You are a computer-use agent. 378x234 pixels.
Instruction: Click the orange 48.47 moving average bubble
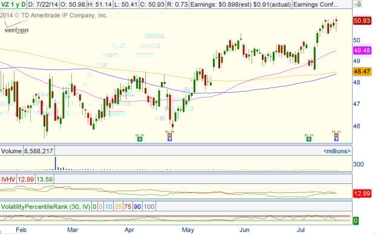coord(362,71)
